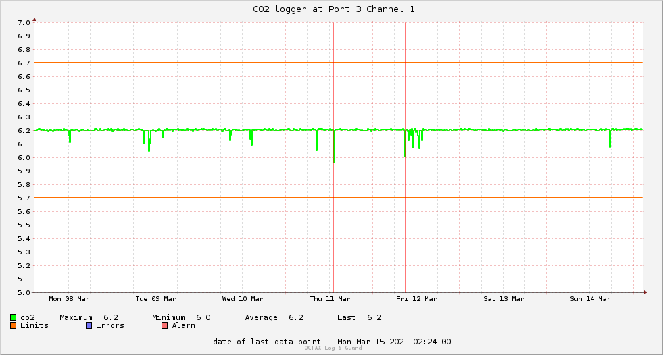
Task: Click the 'Maximum 6.2' statistic
Action: click(89, 317)
